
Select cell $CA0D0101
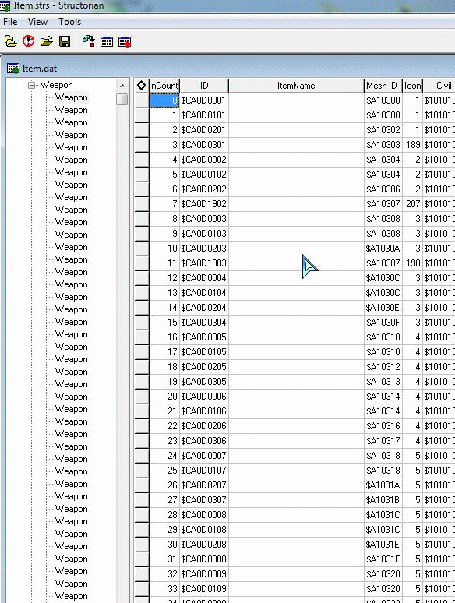204,115
